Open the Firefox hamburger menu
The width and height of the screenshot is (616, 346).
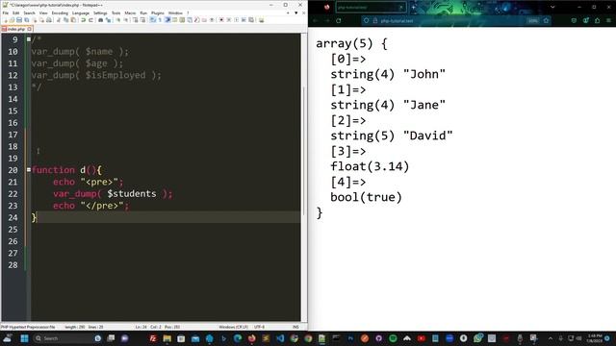pyautogui.click(x=608, y=20)
